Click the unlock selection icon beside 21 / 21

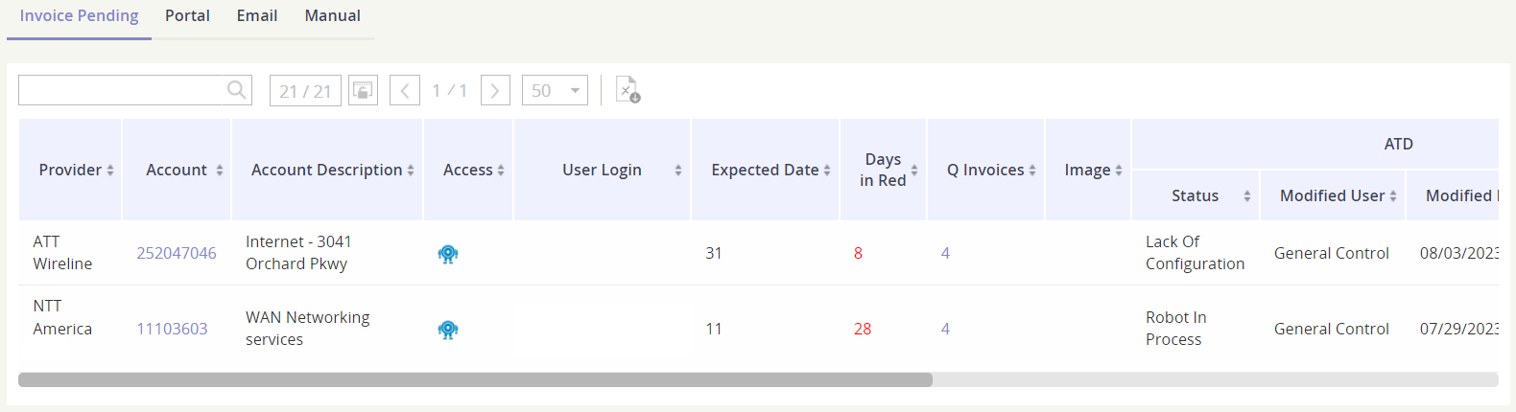(x=363, y=90)
